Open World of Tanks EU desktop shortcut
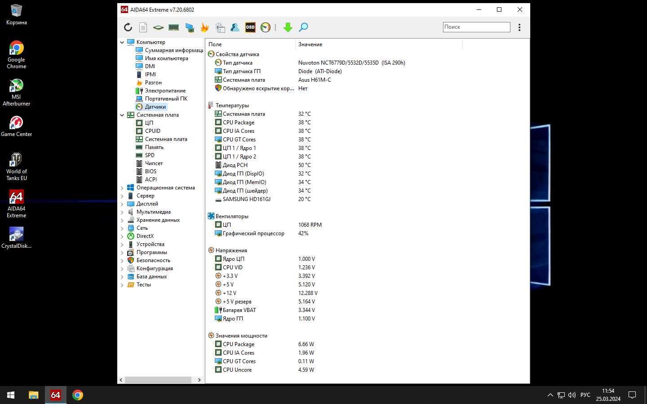This screenshot has width=647, height=404. click(x=16, y=167)
